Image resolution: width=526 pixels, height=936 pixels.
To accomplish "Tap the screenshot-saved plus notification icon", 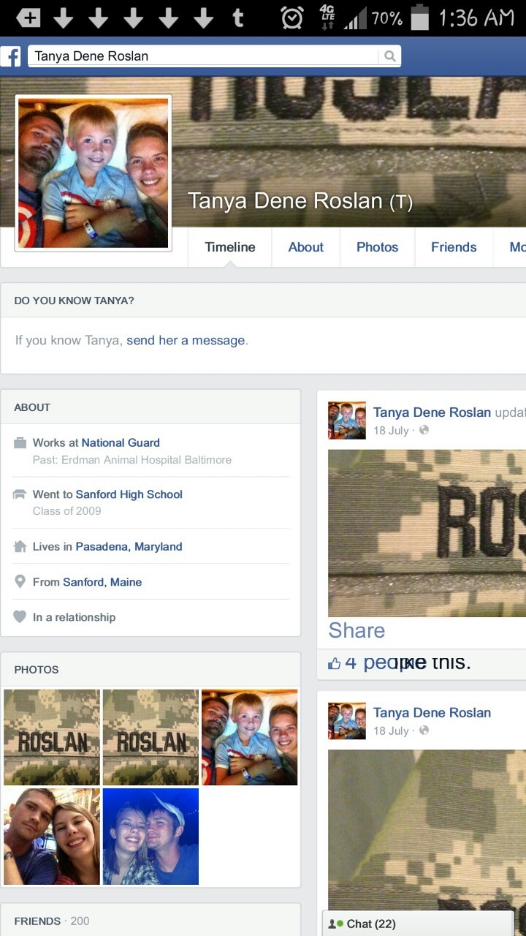I will click(x=28, y=18).
